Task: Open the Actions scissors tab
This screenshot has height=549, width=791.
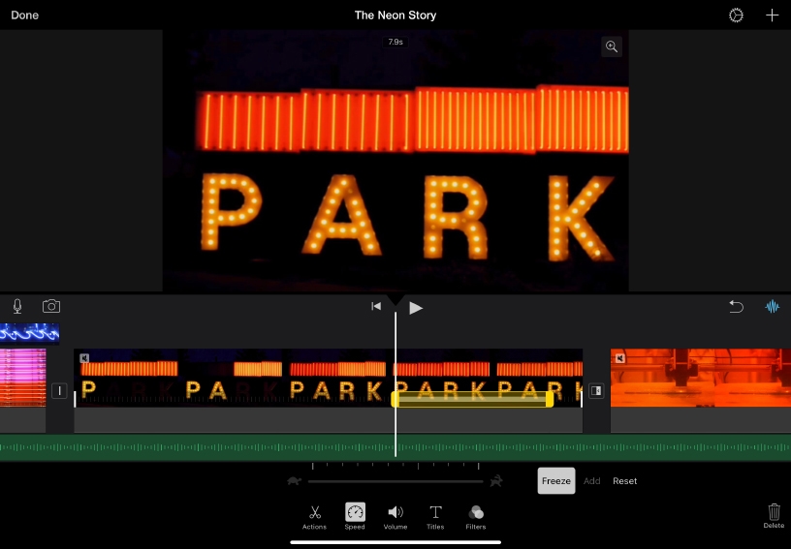Action: coord(314,516)
